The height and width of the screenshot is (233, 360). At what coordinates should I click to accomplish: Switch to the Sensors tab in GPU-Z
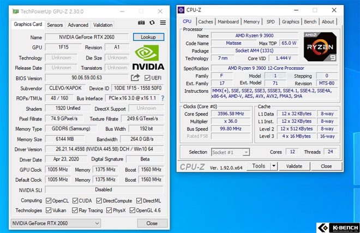(x=55, y=25)
